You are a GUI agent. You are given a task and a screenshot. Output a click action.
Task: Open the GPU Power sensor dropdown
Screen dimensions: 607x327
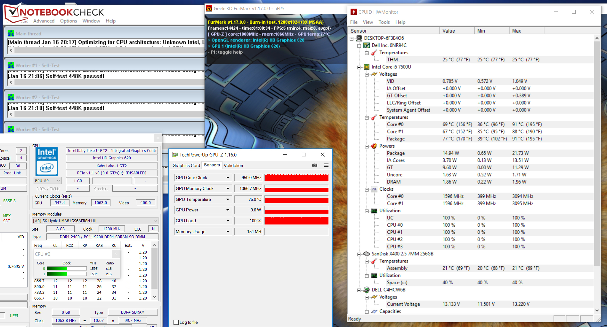228,210
